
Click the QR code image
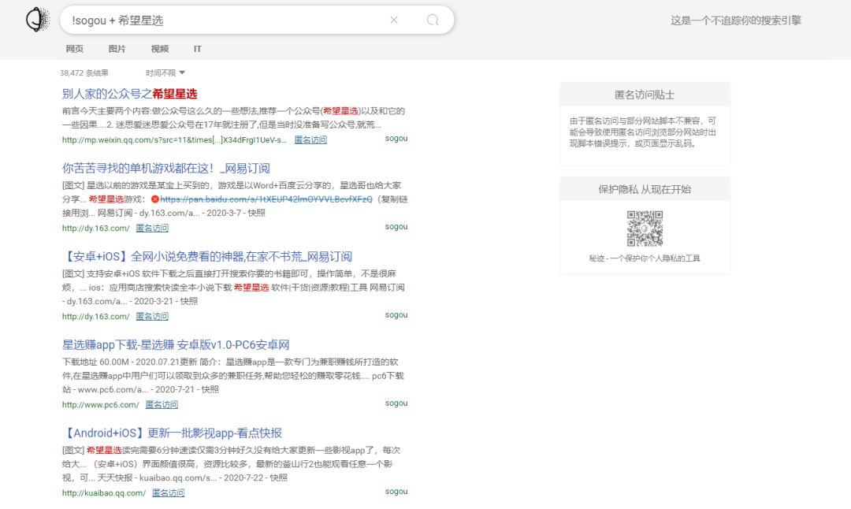coord(644,229)
